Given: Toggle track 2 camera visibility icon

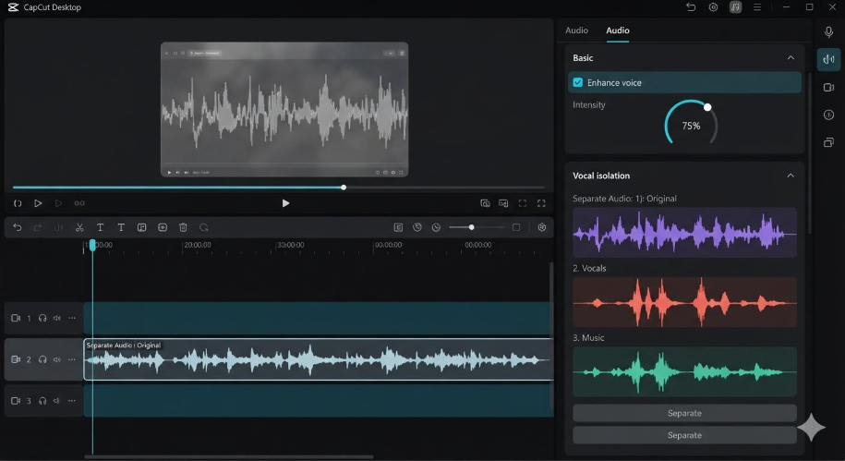Looking at the screenshot, I should click(16, 359).
